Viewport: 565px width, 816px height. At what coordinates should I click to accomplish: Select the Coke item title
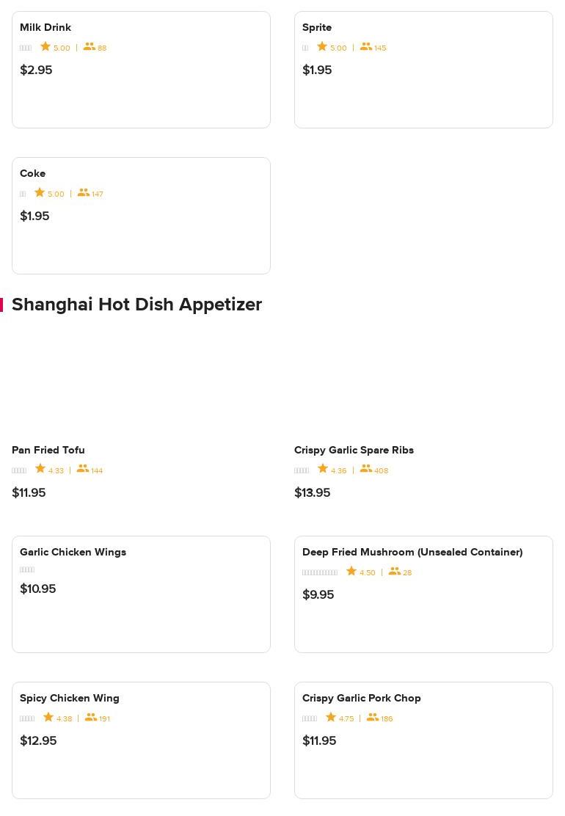click(x=33, y=173)
